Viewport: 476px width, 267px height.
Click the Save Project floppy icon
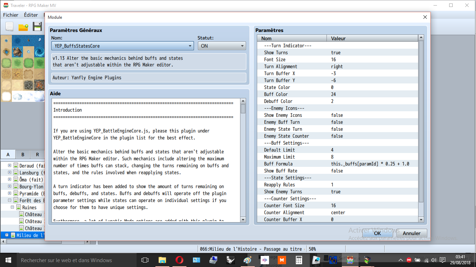37,27
